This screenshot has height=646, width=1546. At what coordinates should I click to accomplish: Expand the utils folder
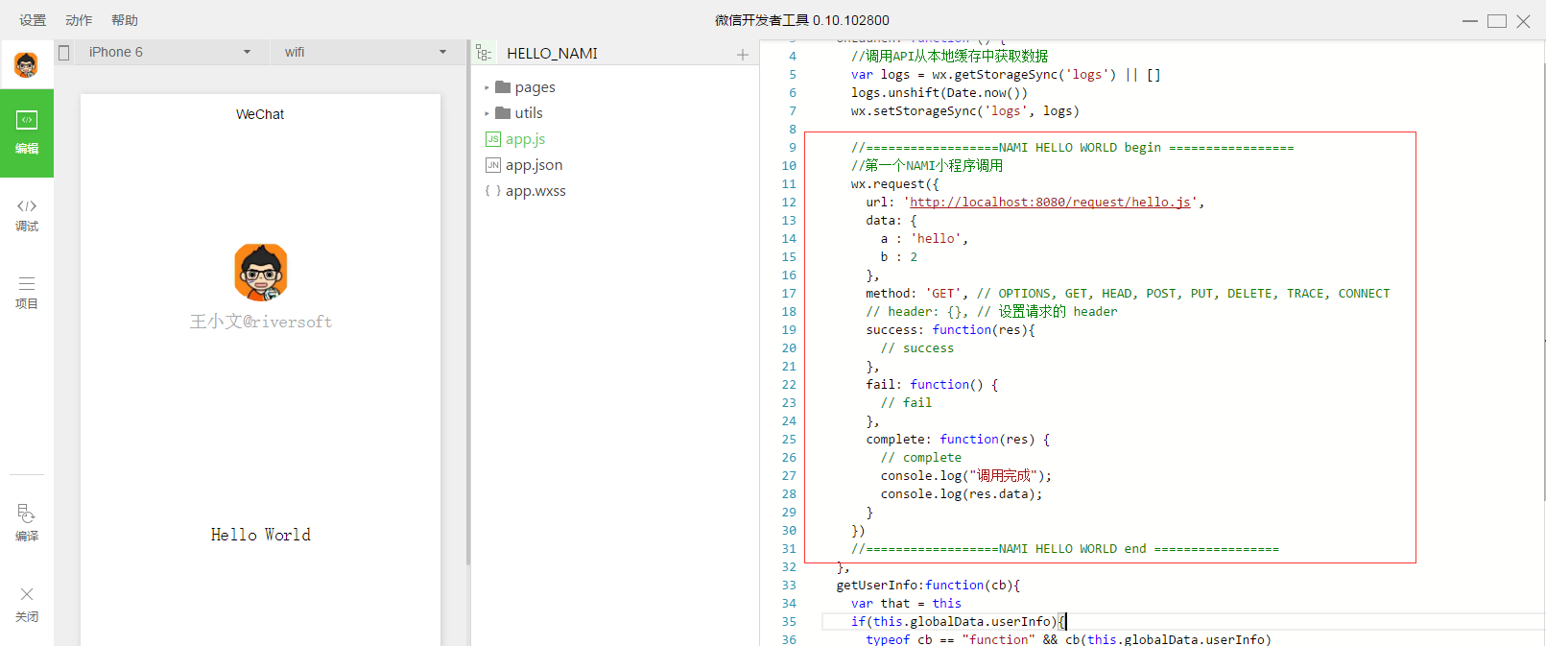[x=487, y=113]
